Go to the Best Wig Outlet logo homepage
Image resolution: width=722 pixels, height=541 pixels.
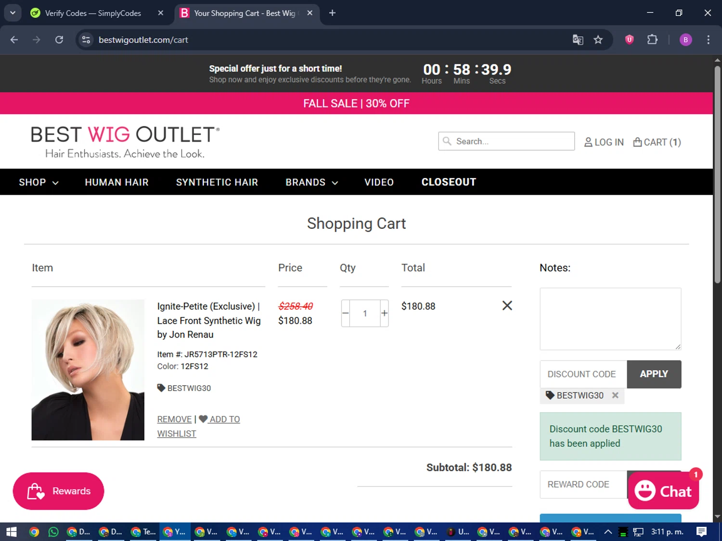click(125, 142)
